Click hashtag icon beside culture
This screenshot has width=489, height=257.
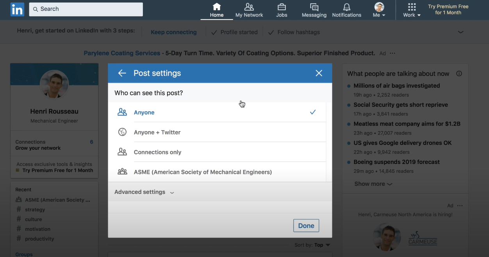coord(19,219)
